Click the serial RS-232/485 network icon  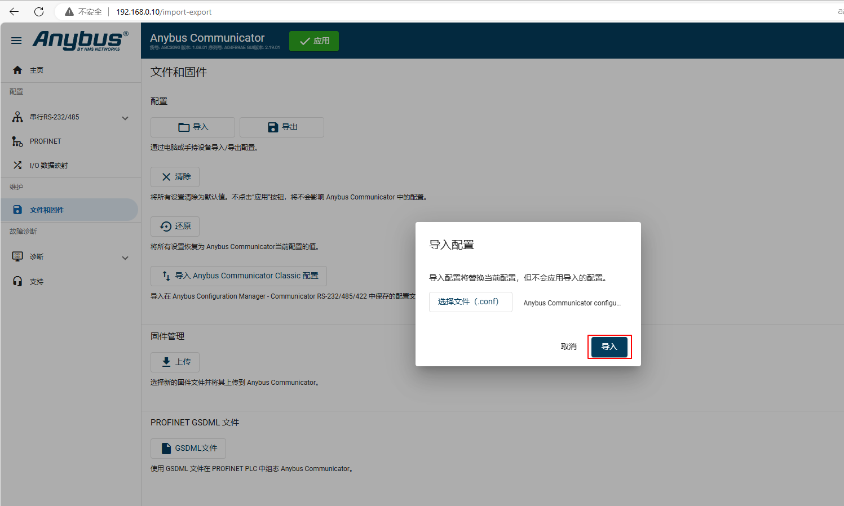point(17,117)
